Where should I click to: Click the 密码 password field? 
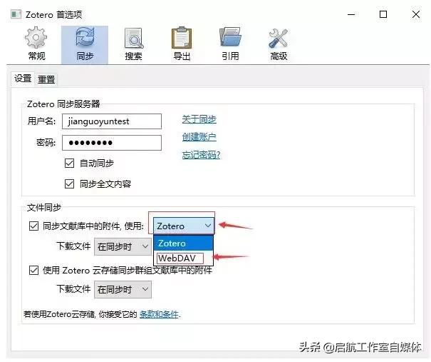click(112, 143)
